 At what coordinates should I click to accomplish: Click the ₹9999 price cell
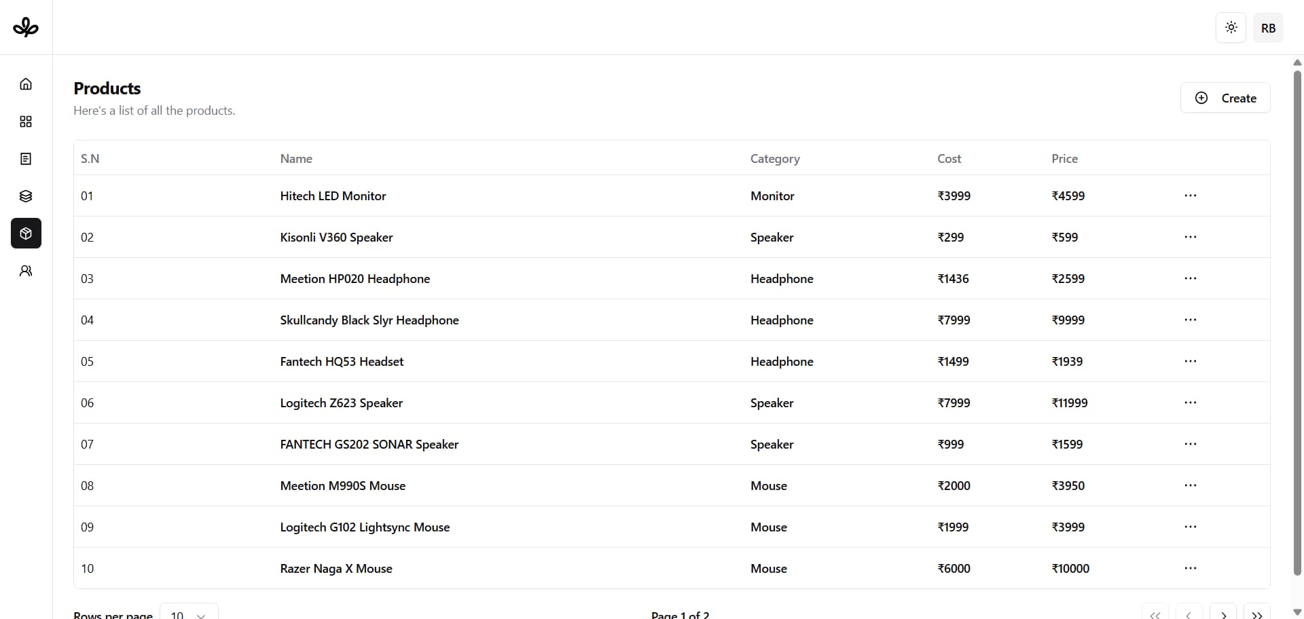click(1068, 320)
